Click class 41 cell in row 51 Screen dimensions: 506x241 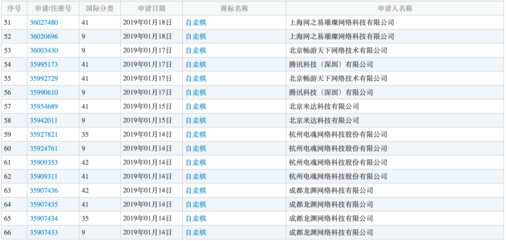coord(100,22)
